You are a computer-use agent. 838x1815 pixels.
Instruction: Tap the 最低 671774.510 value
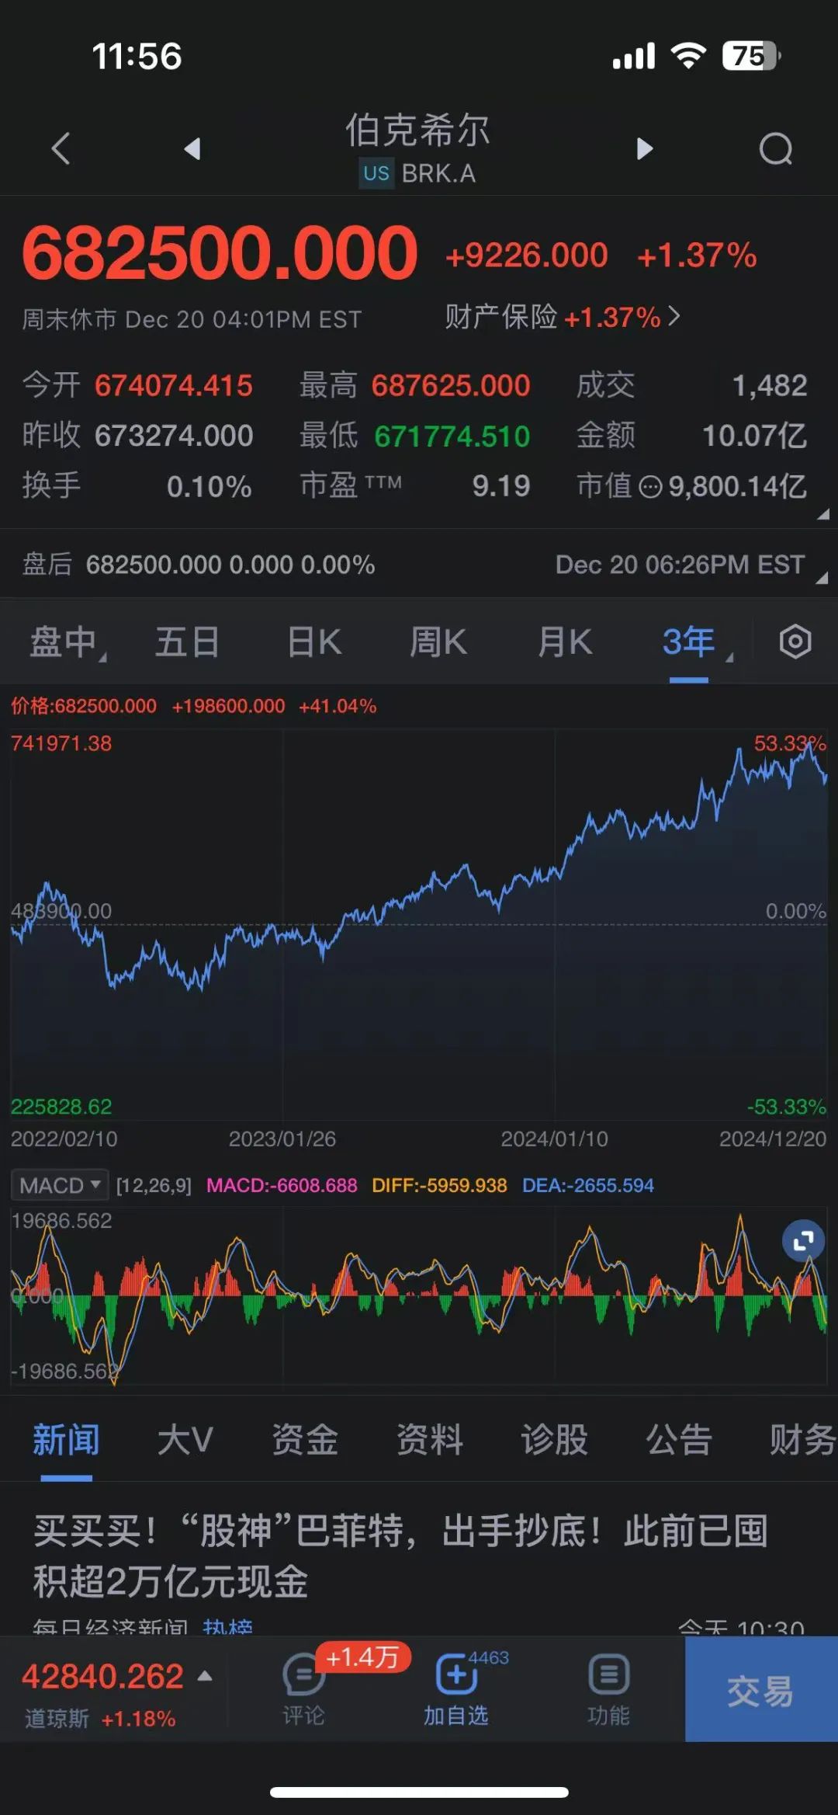coord(452,436)
